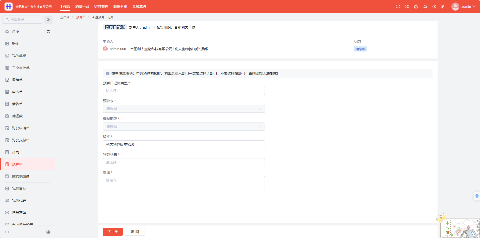Viewport: 480px width, 238px height.
Task: Click the camera icon at sidebar bottom
Action: pyautogui.click(x=48, y=232)
